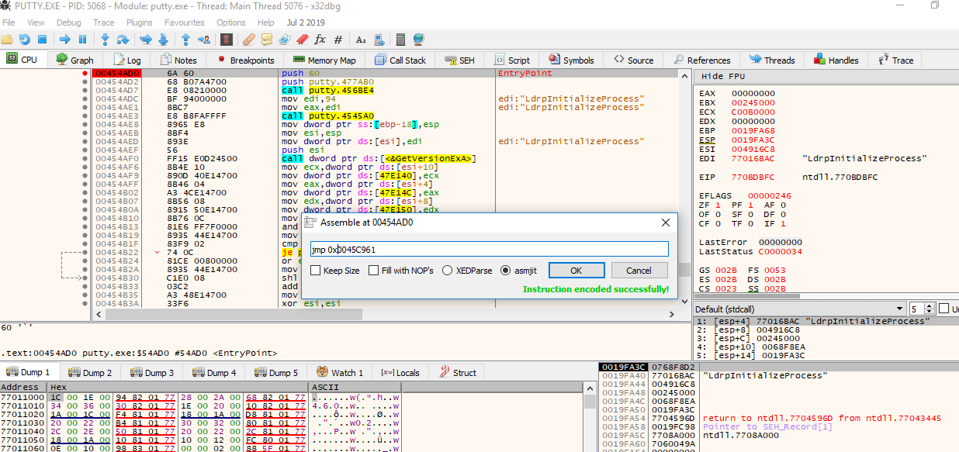This screenshot has height=452, width=959.
Task: Confirm the assemble dialog with OK
Action: point(576,271)
